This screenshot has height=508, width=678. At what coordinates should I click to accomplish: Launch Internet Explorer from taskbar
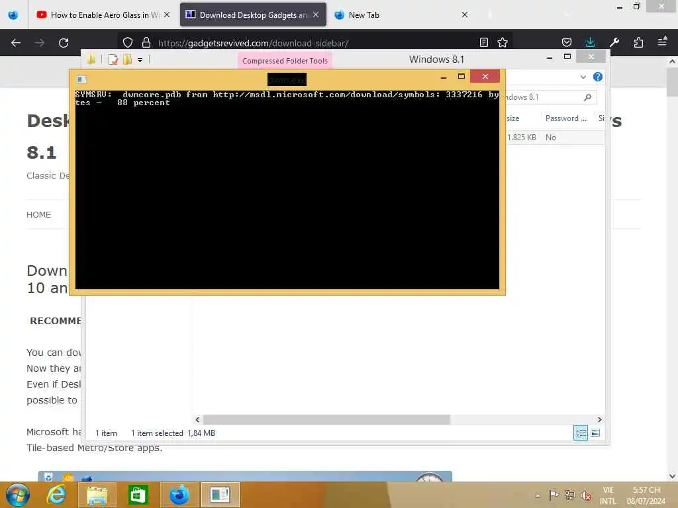tap(57, 495)
